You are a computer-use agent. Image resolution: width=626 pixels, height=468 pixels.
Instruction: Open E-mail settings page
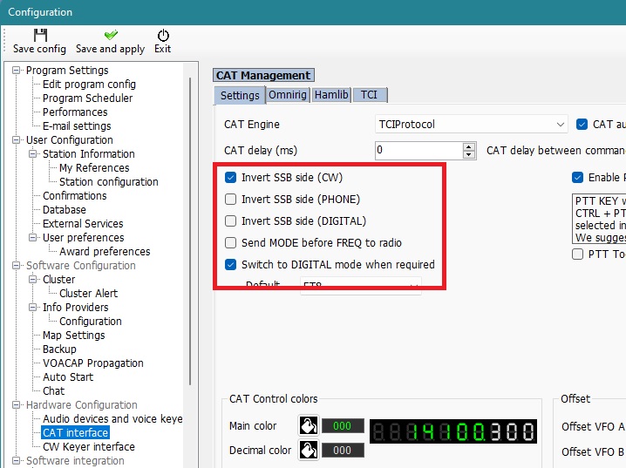tap(77, 126)
